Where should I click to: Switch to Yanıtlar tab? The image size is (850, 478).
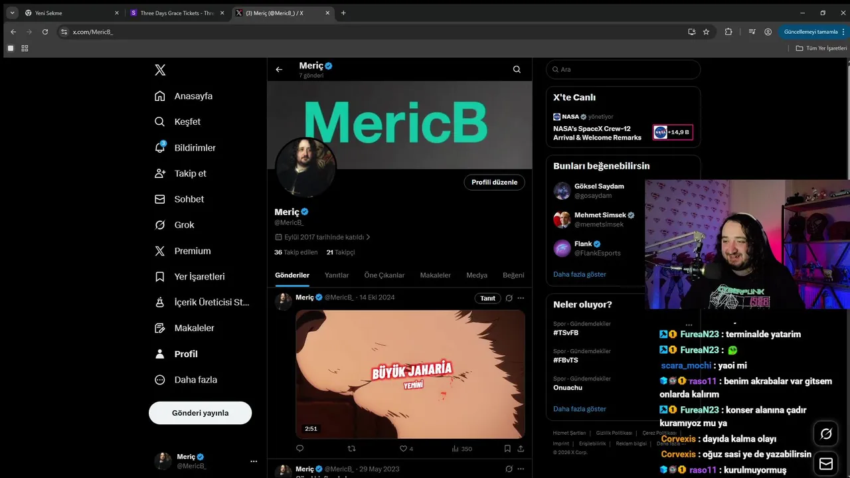(x=337, y=275)
